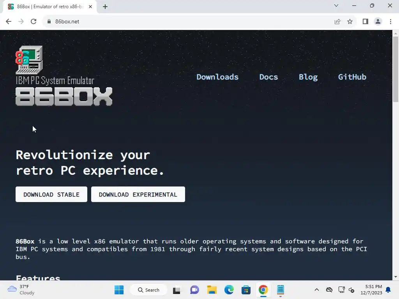This screenshot has height=299, width=399.
Task: Expand the hidden system tray icons chevron
Action: (316, 290)
